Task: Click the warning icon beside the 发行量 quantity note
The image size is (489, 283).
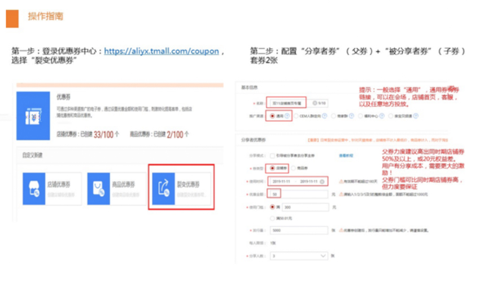Action: 341,231
